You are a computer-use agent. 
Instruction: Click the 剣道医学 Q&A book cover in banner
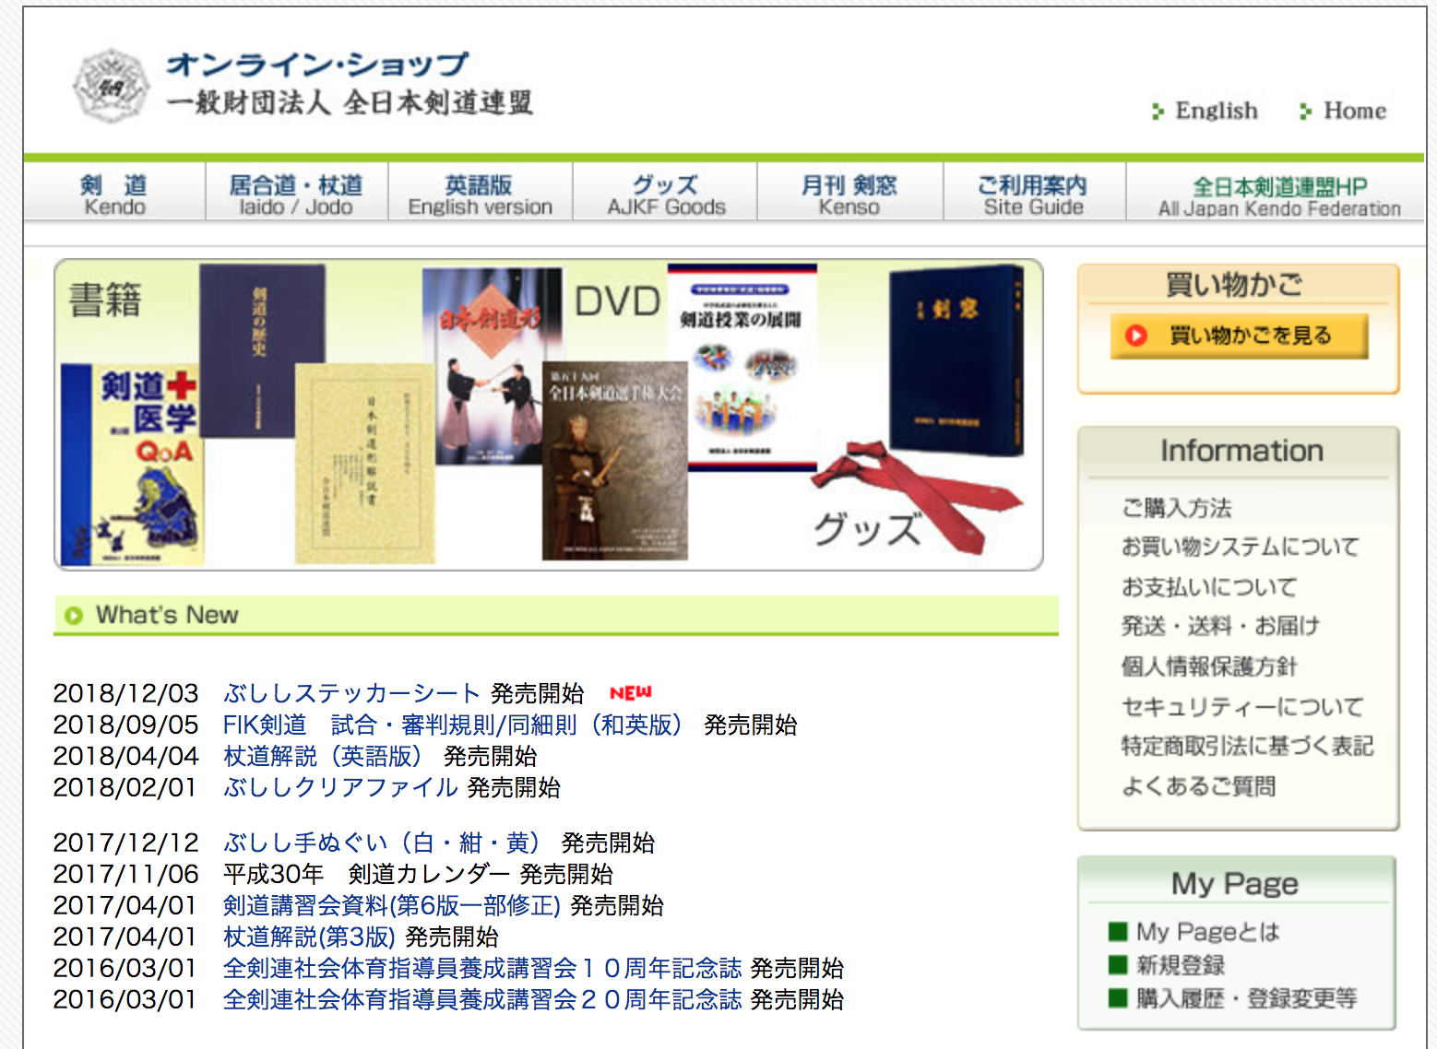[x=131, y=464]
